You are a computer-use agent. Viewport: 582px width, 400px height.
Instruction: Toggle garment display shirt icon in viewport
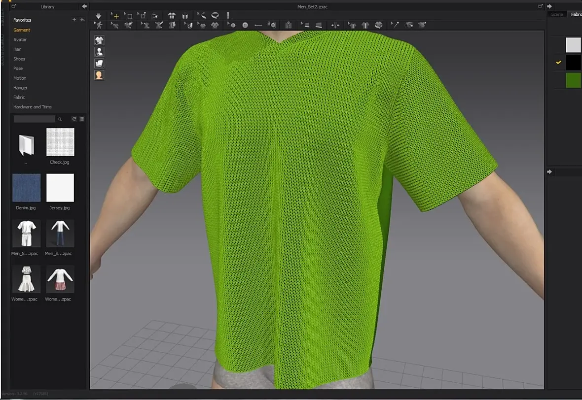[99, 40]
